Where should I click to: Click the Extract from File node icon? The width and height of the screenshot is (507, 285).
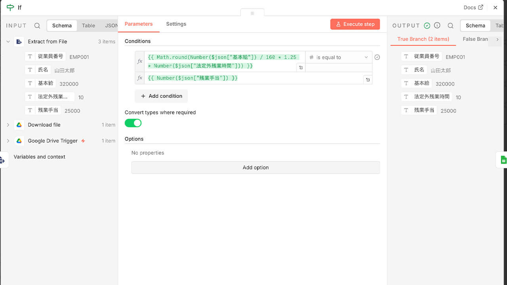pyautogui.click(x=19, y=42)
